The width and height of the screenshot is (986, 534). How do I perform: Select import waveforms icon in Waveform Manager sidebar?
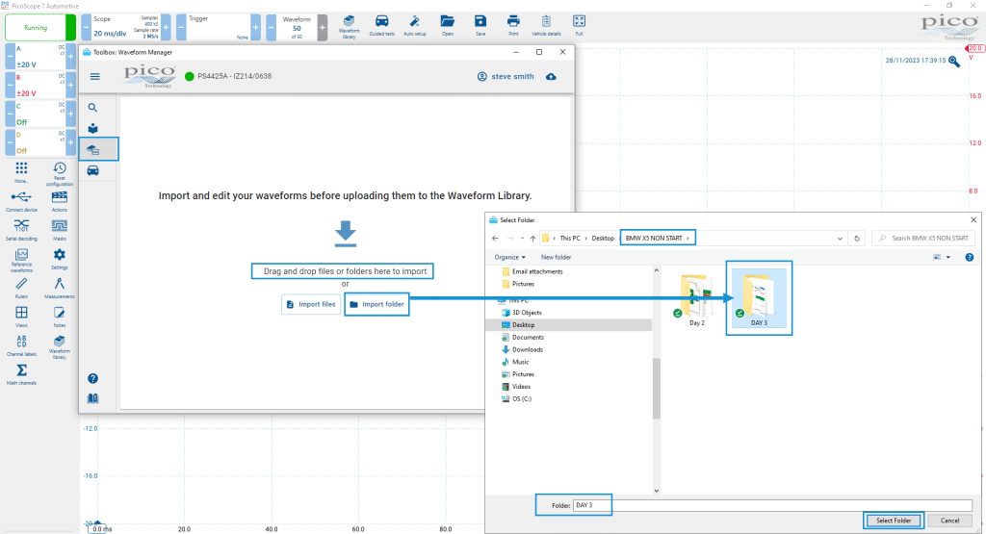pos(93,149)
